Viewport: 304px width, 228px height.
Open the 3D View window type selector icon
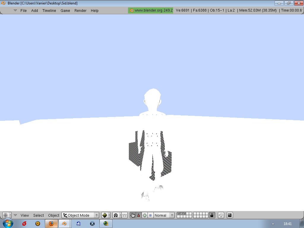pyautogui.click(x=5, y=215)
